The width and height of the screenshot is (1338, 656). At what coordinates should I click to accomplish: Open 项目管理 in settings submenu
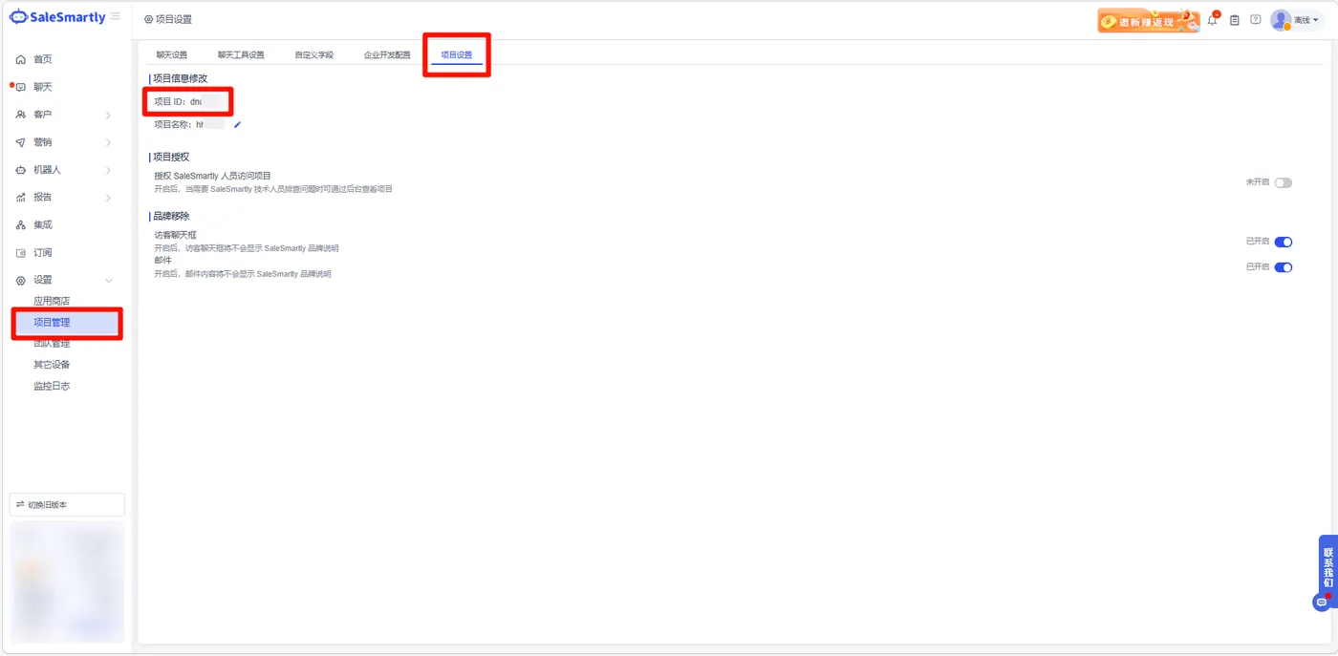(x=52, y=323)
